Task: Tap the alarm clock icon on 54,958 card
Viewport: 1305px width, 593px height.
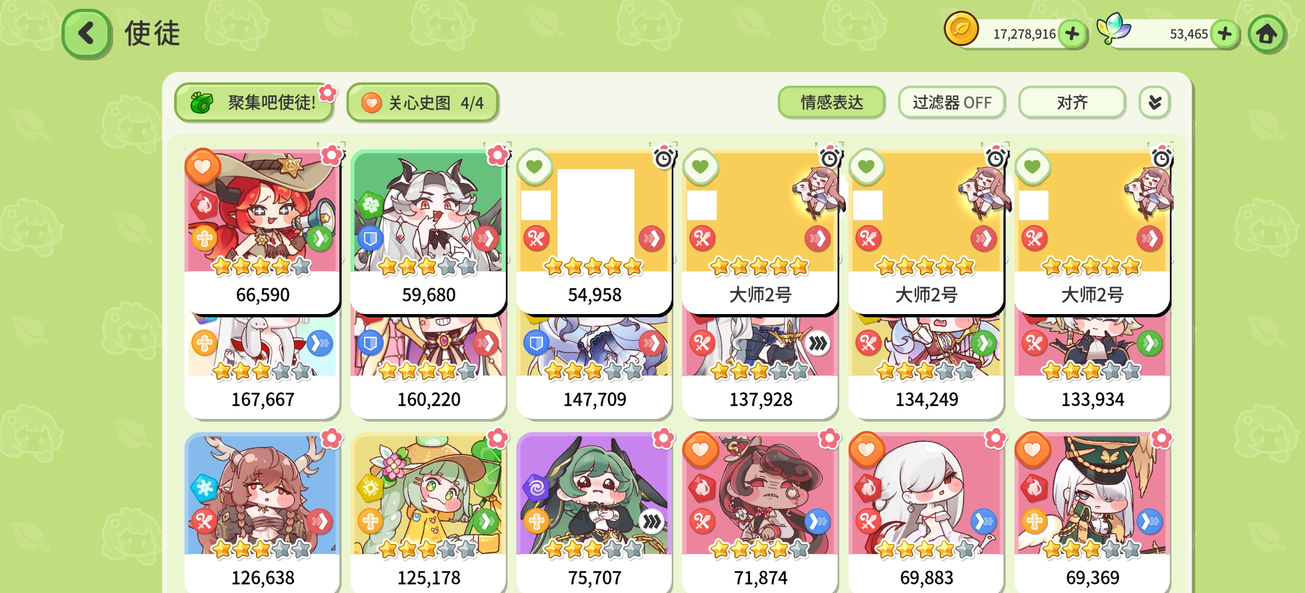Action: tap(663, 158)
